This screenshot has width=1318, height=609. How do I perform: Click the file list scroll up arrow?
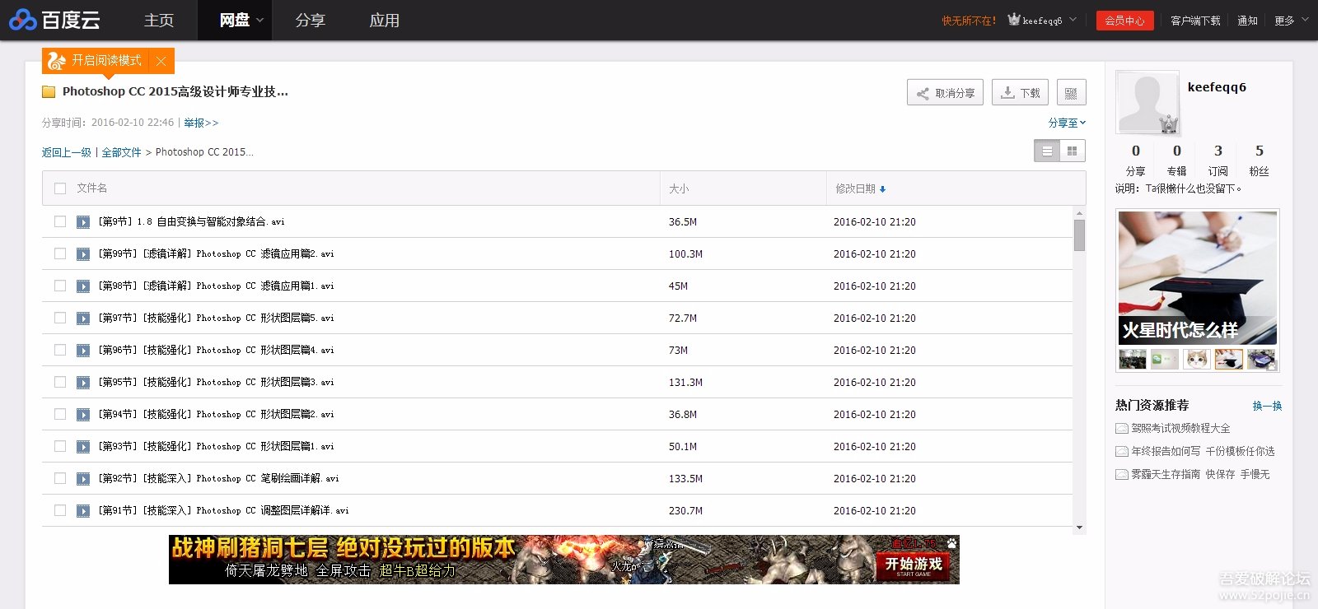(x=1079, y=213)
